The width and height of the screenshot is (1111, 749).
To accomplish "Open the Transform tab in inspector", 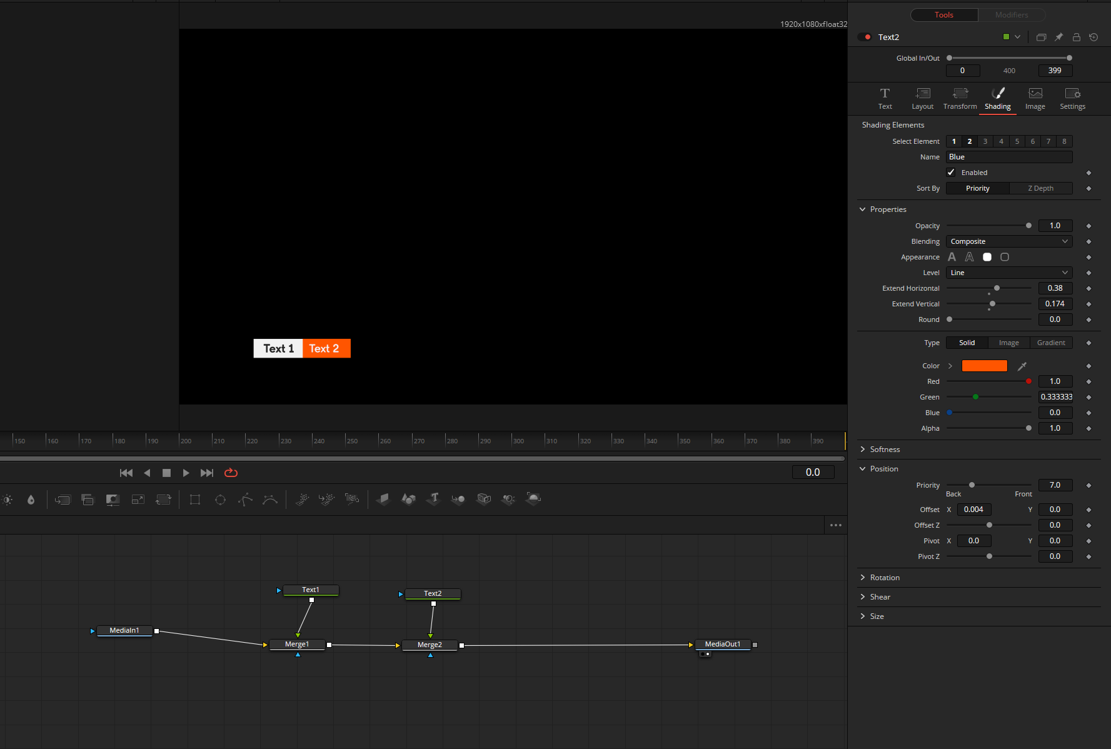I will pos(960,99).
